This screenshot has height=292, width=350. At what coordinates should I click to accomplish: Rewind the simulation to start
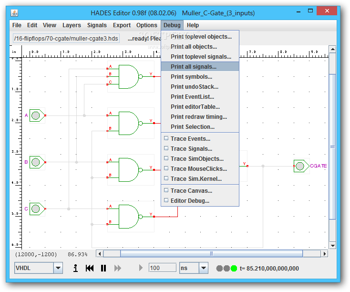pos(90,268)
